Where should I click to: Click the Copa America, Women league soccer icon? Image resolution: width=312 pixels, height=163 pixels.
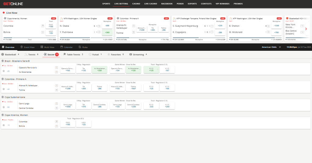(x=2, y=115)
